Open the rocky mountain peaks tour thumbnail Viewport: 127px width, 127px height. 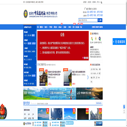coord(96,114)
